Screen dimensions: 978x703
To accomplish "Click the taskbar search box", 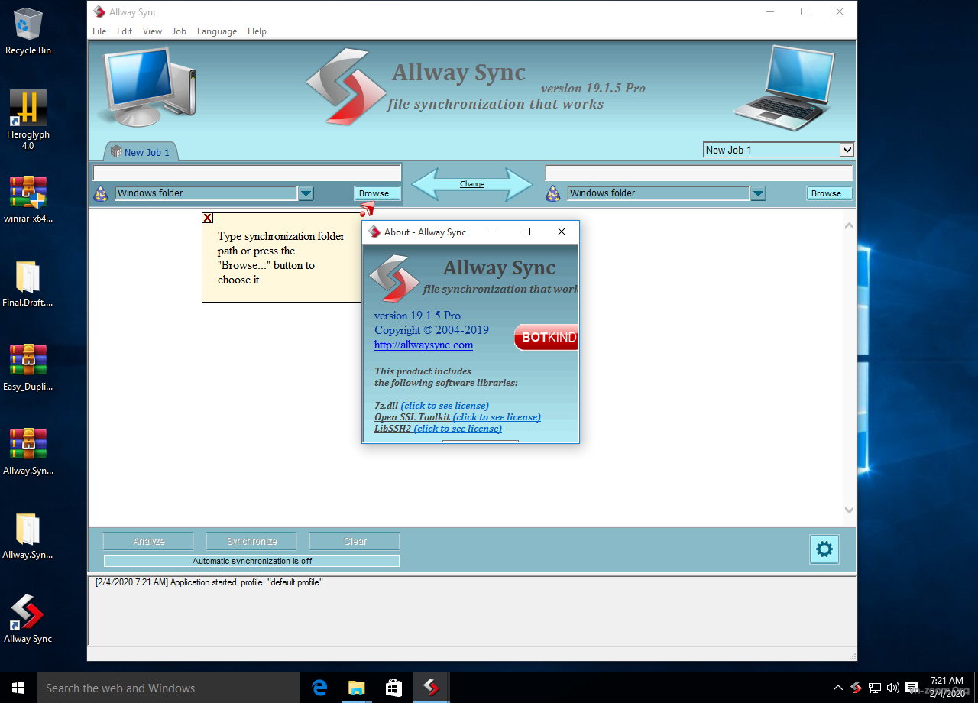I will click(168, 688).
